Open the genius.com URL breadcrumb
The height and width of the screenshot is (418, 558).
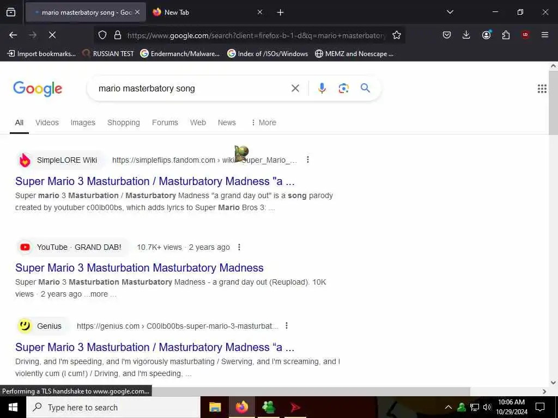[177, 326]
